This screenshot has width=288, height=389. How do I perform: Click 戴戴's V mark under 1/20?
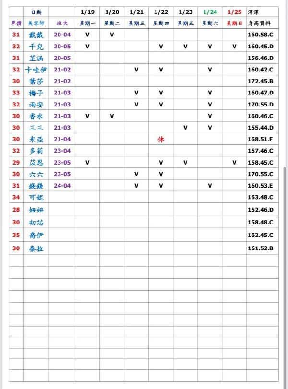pos(112,35)
